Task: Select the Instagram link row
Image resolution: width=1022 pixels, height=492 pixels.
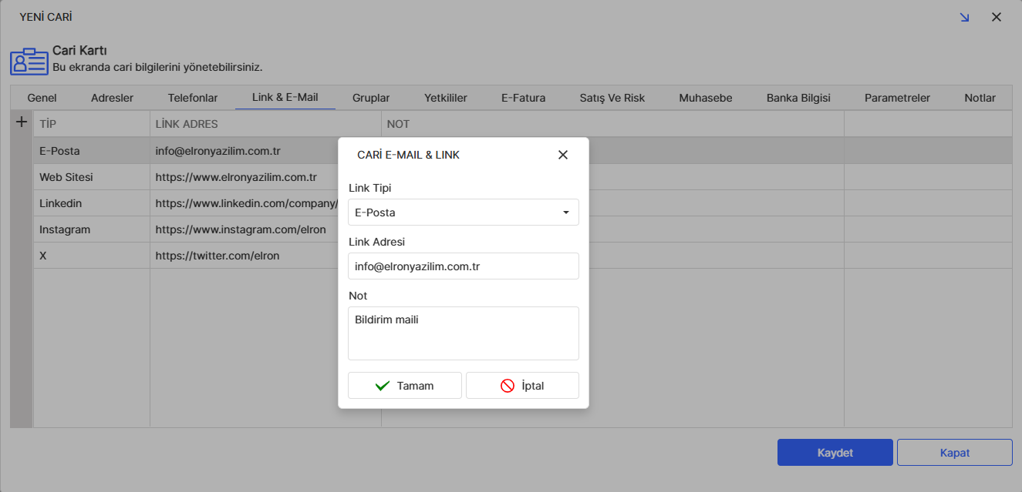Action: tap(65, 229)
